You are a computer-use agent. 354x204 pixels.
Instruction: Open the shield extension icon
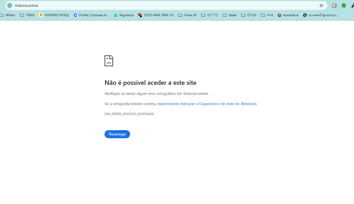334,5
